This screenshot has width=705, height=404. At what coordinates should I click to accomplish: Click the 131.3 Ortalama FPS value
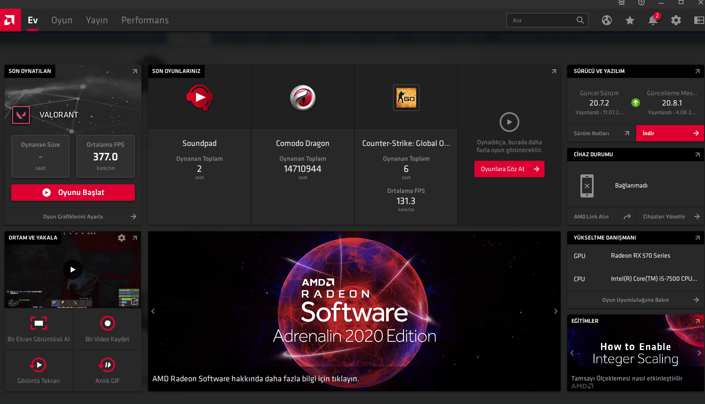pos(406,201)
